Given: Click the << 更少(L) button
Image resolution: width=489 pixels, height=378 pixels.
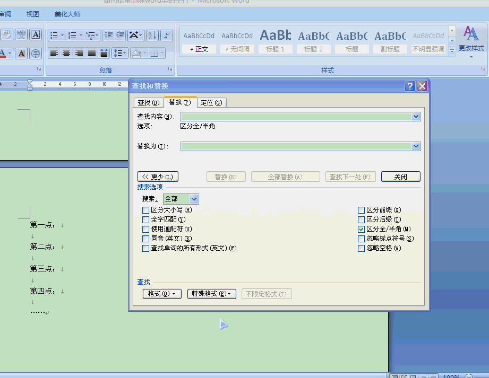Looking at the screenshot, I should (158, 177).
